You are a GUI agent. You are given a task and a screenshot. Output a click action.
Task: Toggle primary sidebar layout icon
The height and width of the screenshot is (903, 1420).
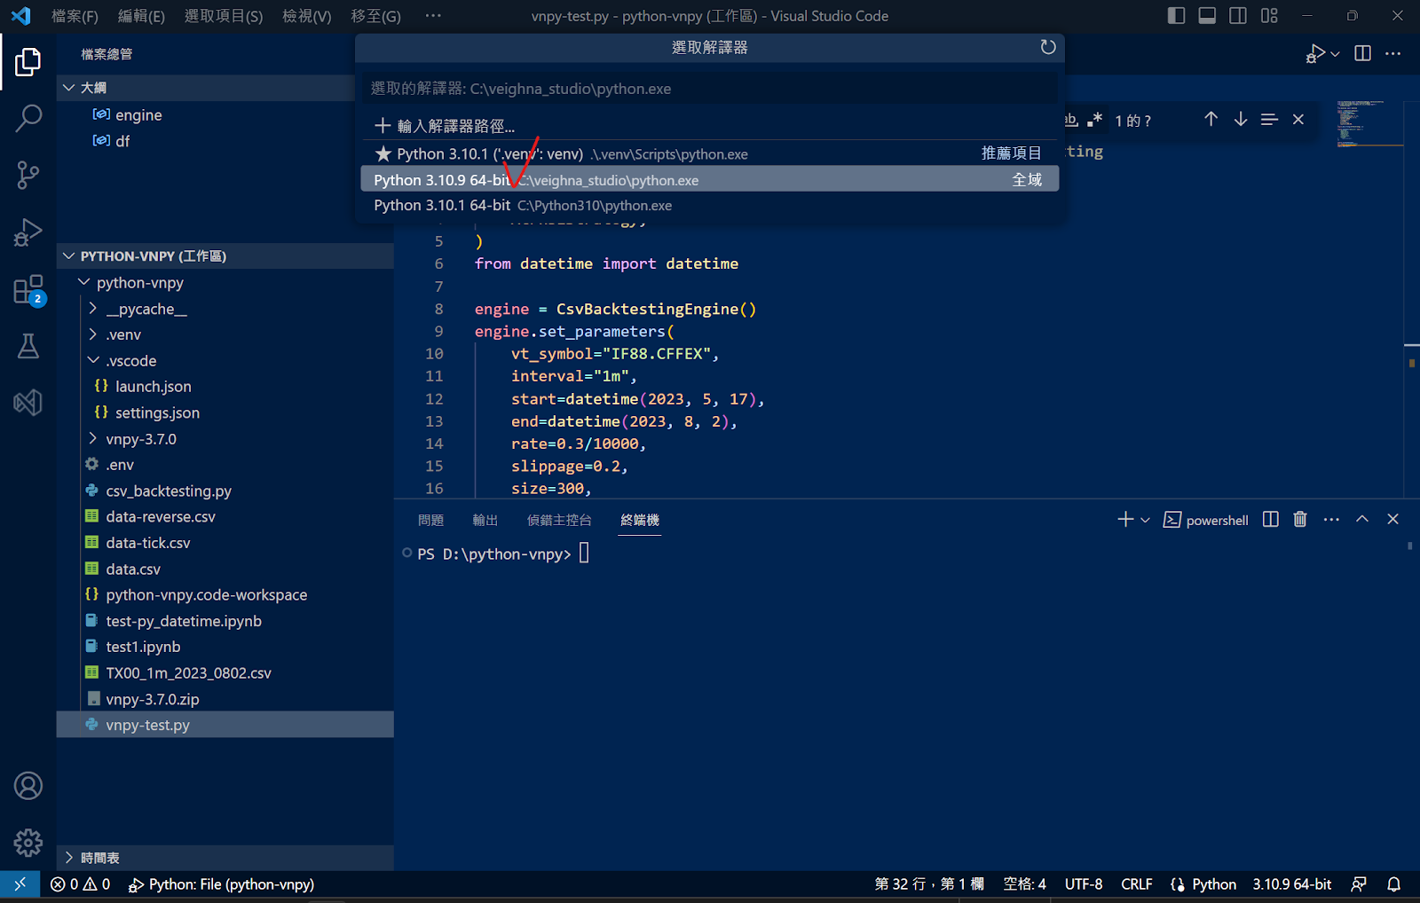(1176, 15)
